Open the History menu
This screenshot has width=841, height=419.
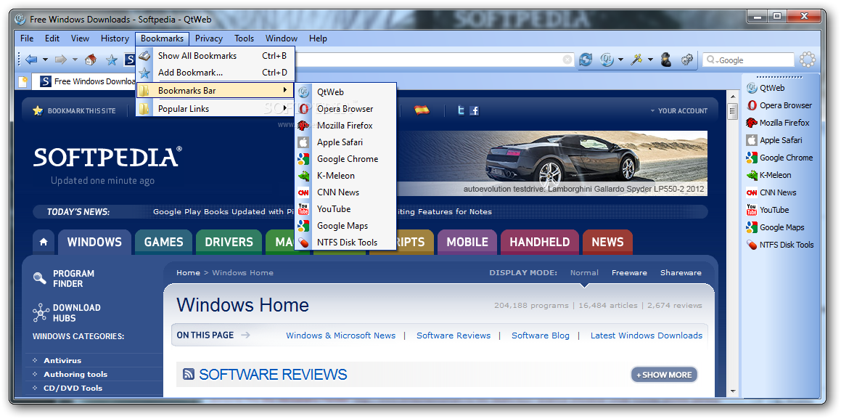tap(115, 38)
